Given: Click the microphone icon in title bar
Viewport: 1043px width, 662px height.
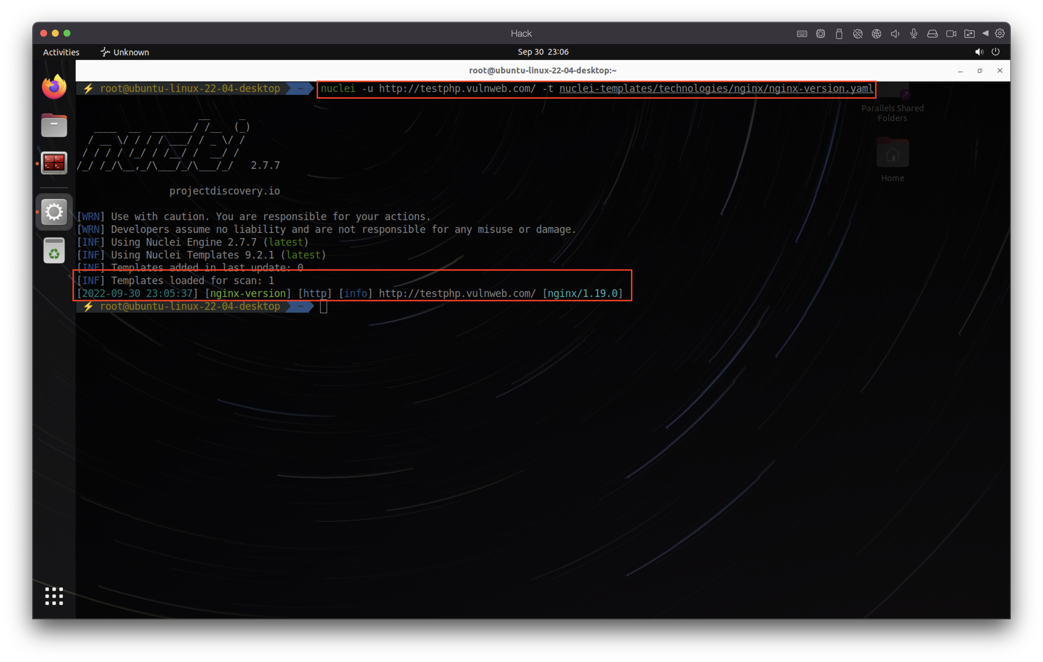Looking at the screenshot, I should tap(913, 34).
